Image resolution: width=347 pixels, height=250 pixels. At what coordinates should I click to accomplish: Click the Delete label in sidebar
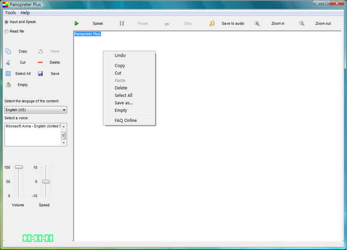[55, 62]
